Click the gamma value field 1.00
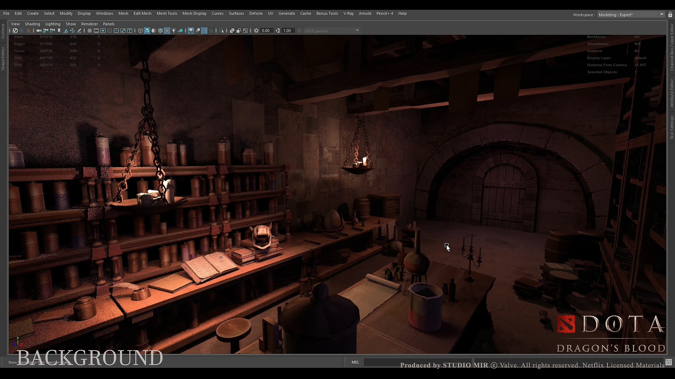675x379 pixels. point(288,31)
